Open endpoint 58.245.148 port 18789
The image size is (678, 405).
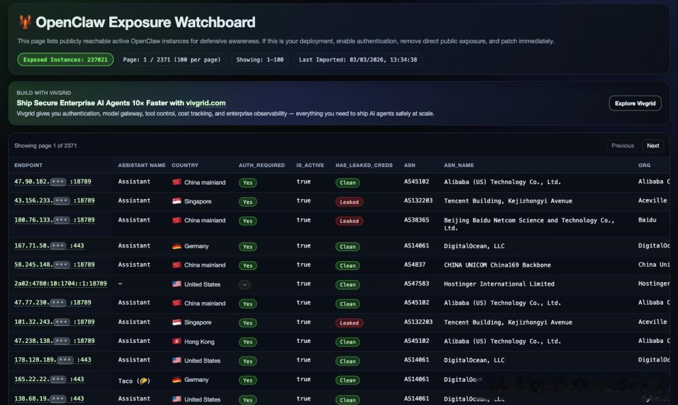pyautogui.click(x=55, y=265)
